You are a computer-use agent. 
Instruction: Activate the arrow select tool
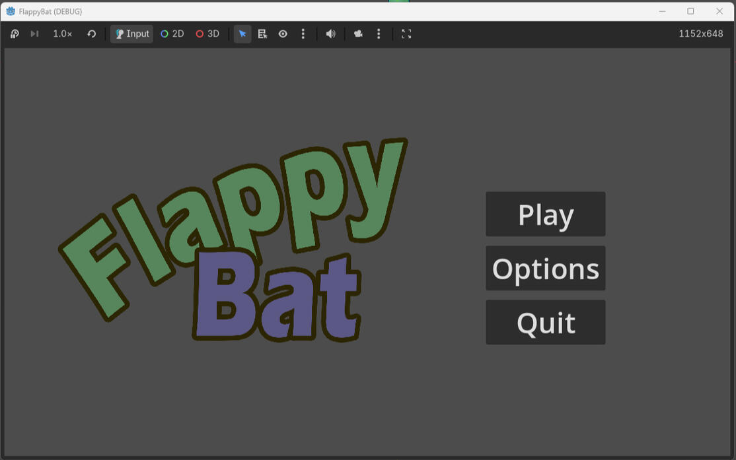(x=242, y=34)
